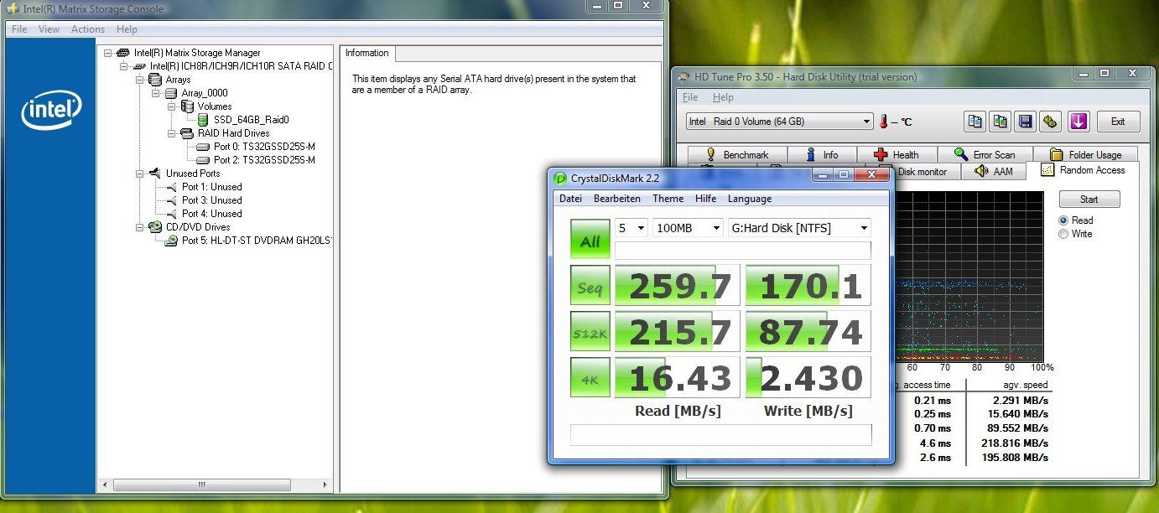Open Datei menu in CrystalDiskMark
Viewport: 1159px width, 513px height.
pos(570,199)
